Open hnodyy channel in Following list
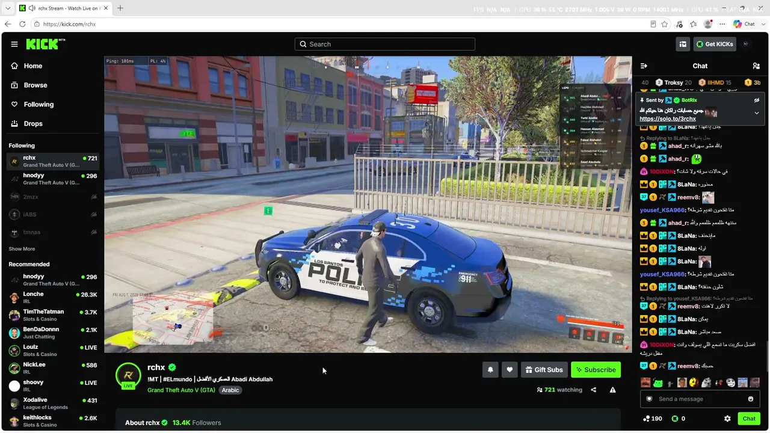 (x=52, y=179)
